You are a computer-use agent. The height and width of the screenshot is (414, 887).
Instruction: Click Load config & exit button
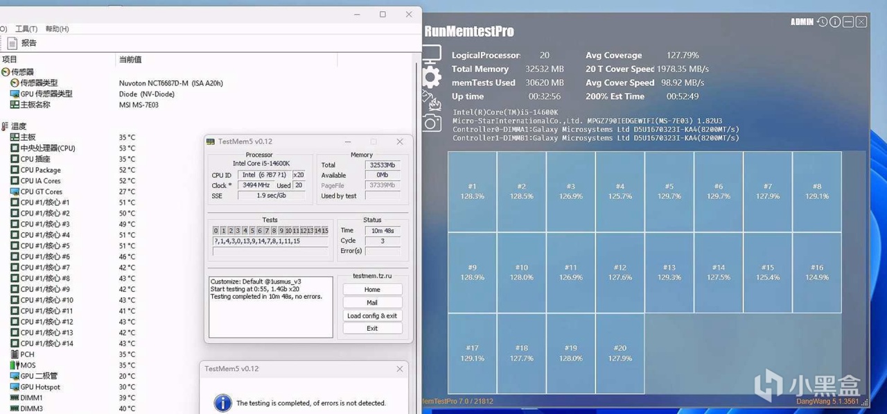[x=372, y=316]
